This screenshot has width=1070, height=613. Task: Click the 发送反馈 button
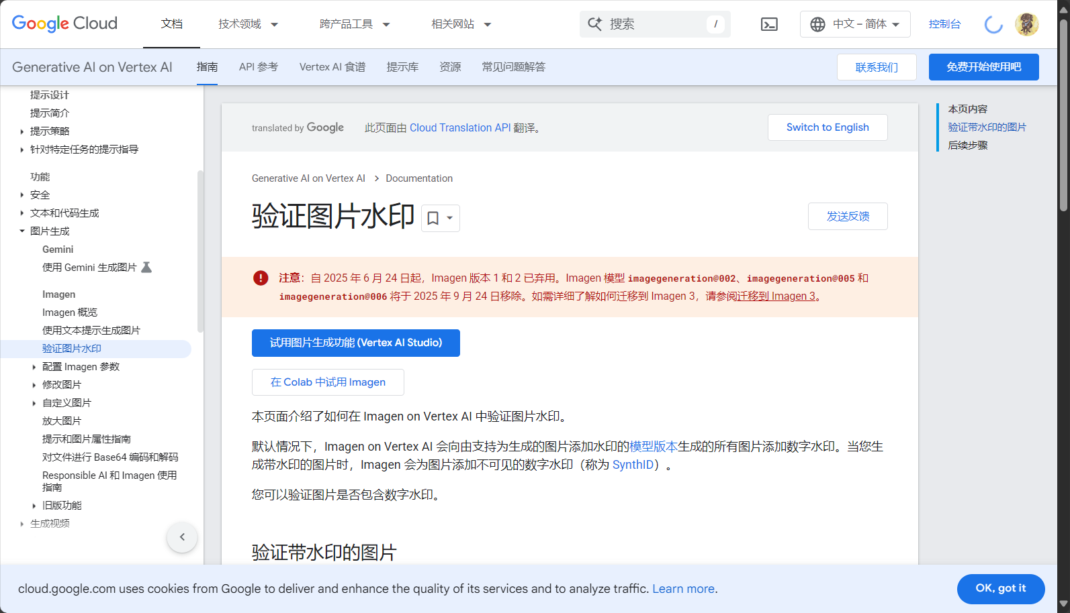click(x=848, y=216)
